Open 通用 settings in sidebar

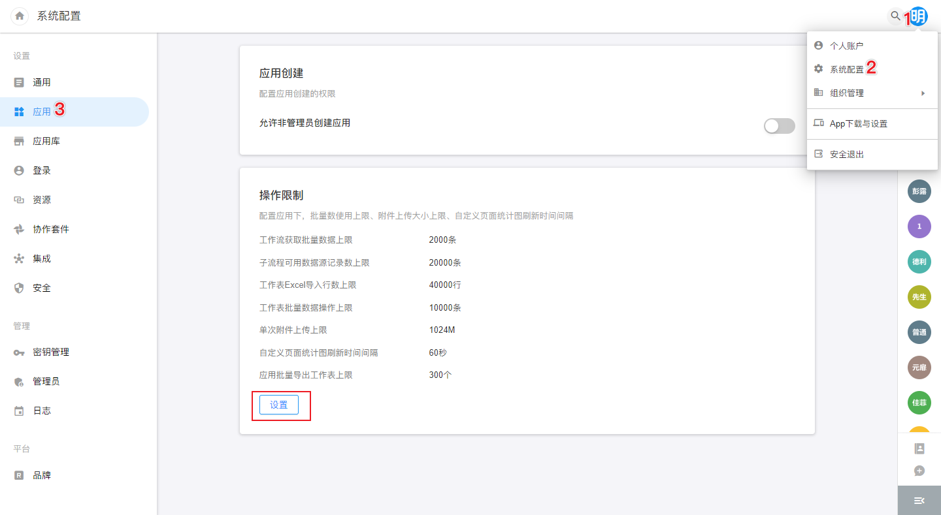42,83
